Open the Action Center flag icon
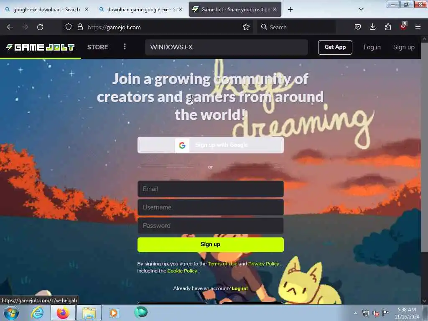Screen dimensions: 428x321 click(386, 313)
